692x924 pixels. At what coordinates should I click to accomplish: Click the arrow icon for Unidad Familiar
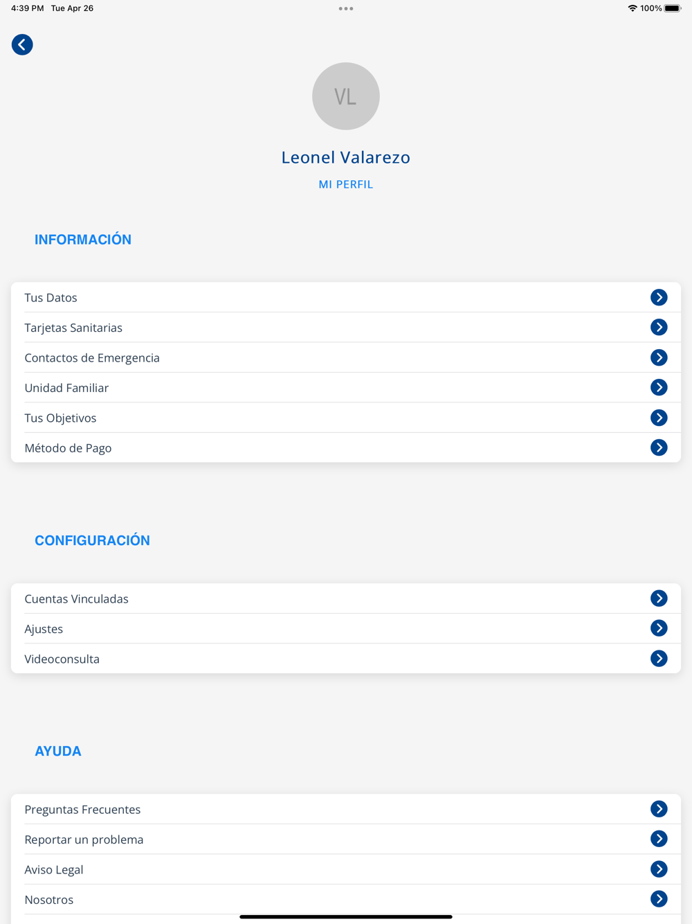click(x=659, y=387)
